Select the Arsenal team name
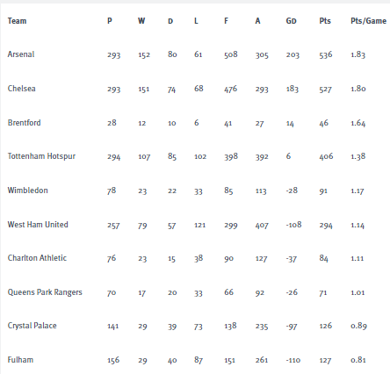 [21, 54]
